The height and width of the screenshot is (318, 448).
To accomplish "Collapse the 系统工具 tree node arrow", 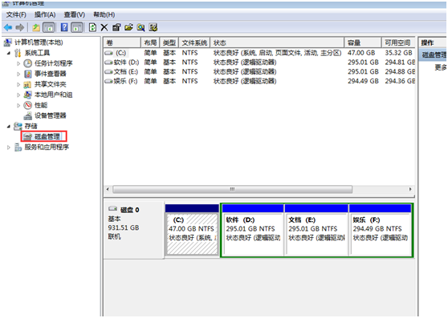I will click(x=9, y=53).
